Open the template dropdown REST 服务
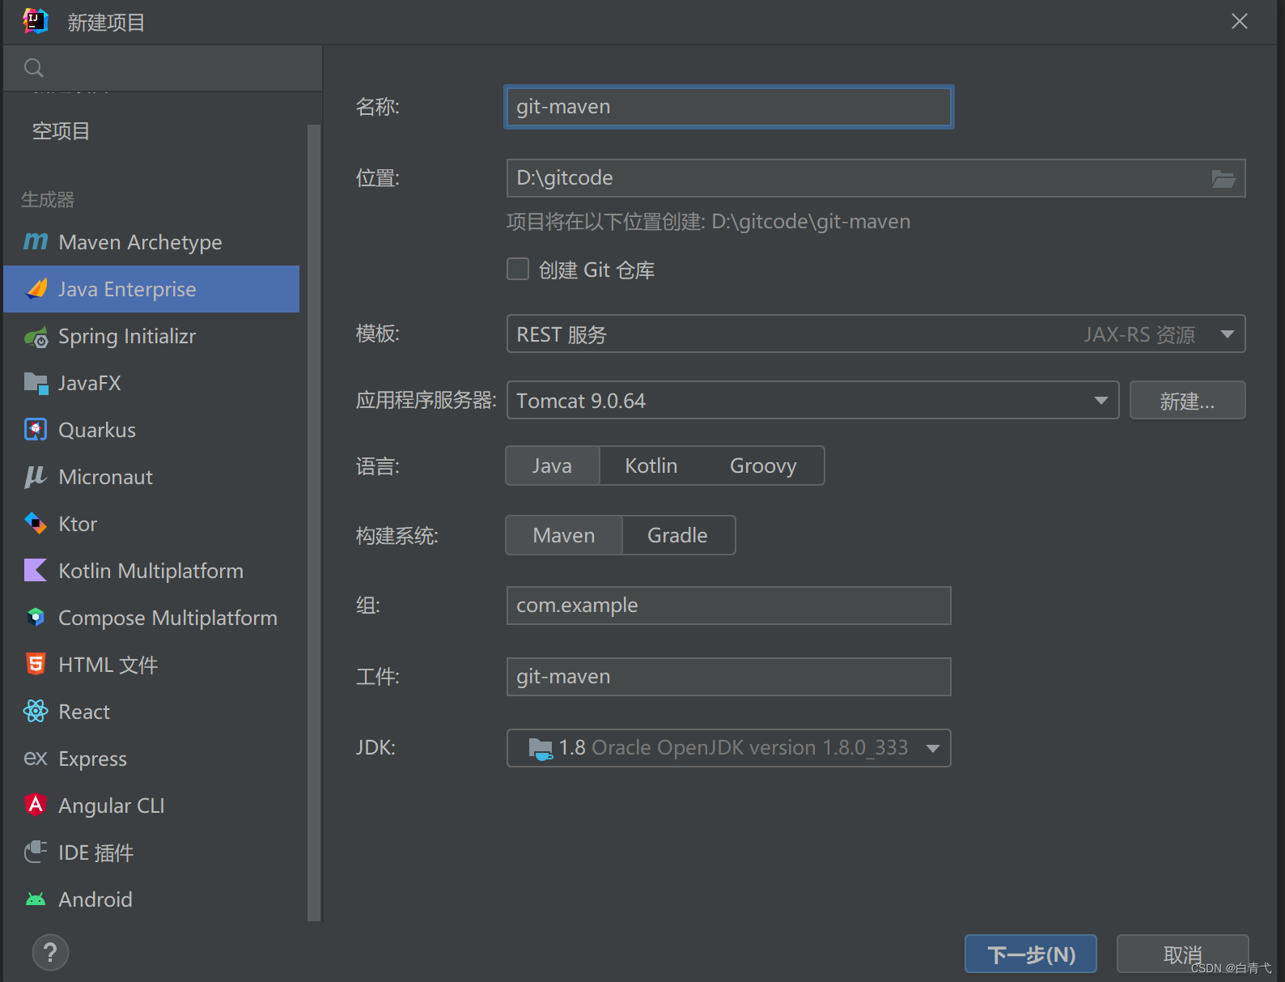The image size is (1285, 982). click(876, 334)
